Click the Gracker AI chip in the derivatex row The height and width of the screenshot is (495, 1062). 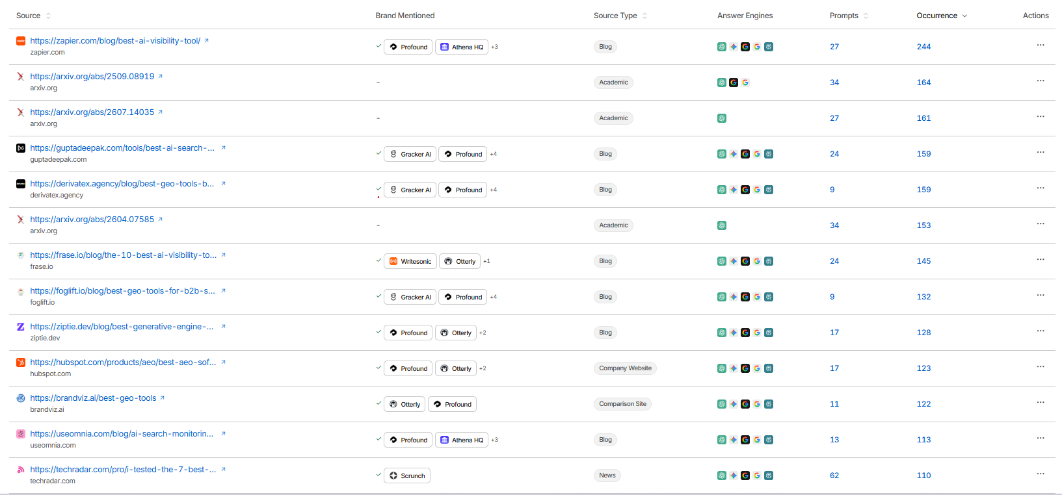(410, 190)
